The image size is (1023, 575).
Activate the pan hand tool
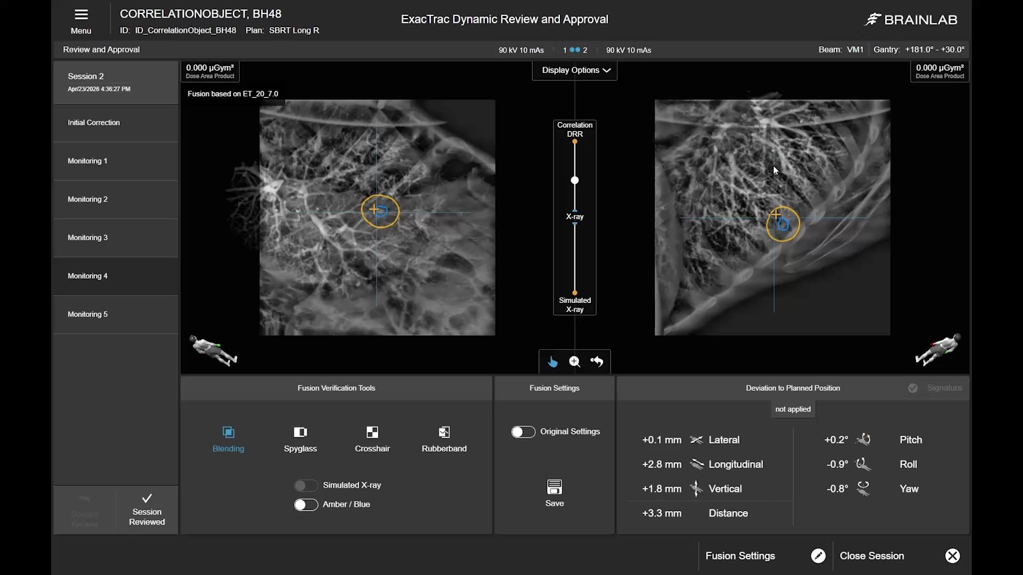coord(553,362)
